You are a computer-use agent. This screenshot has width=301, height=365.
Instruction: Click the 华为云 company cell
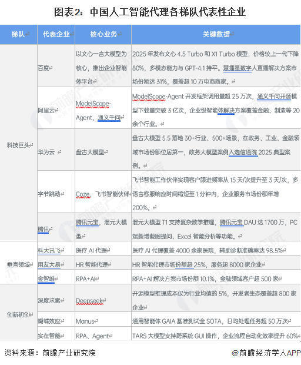point(56,150)
